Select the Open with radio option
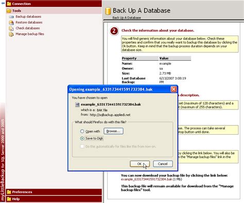This screenshot has height=203, width=244. pos(82,131)
